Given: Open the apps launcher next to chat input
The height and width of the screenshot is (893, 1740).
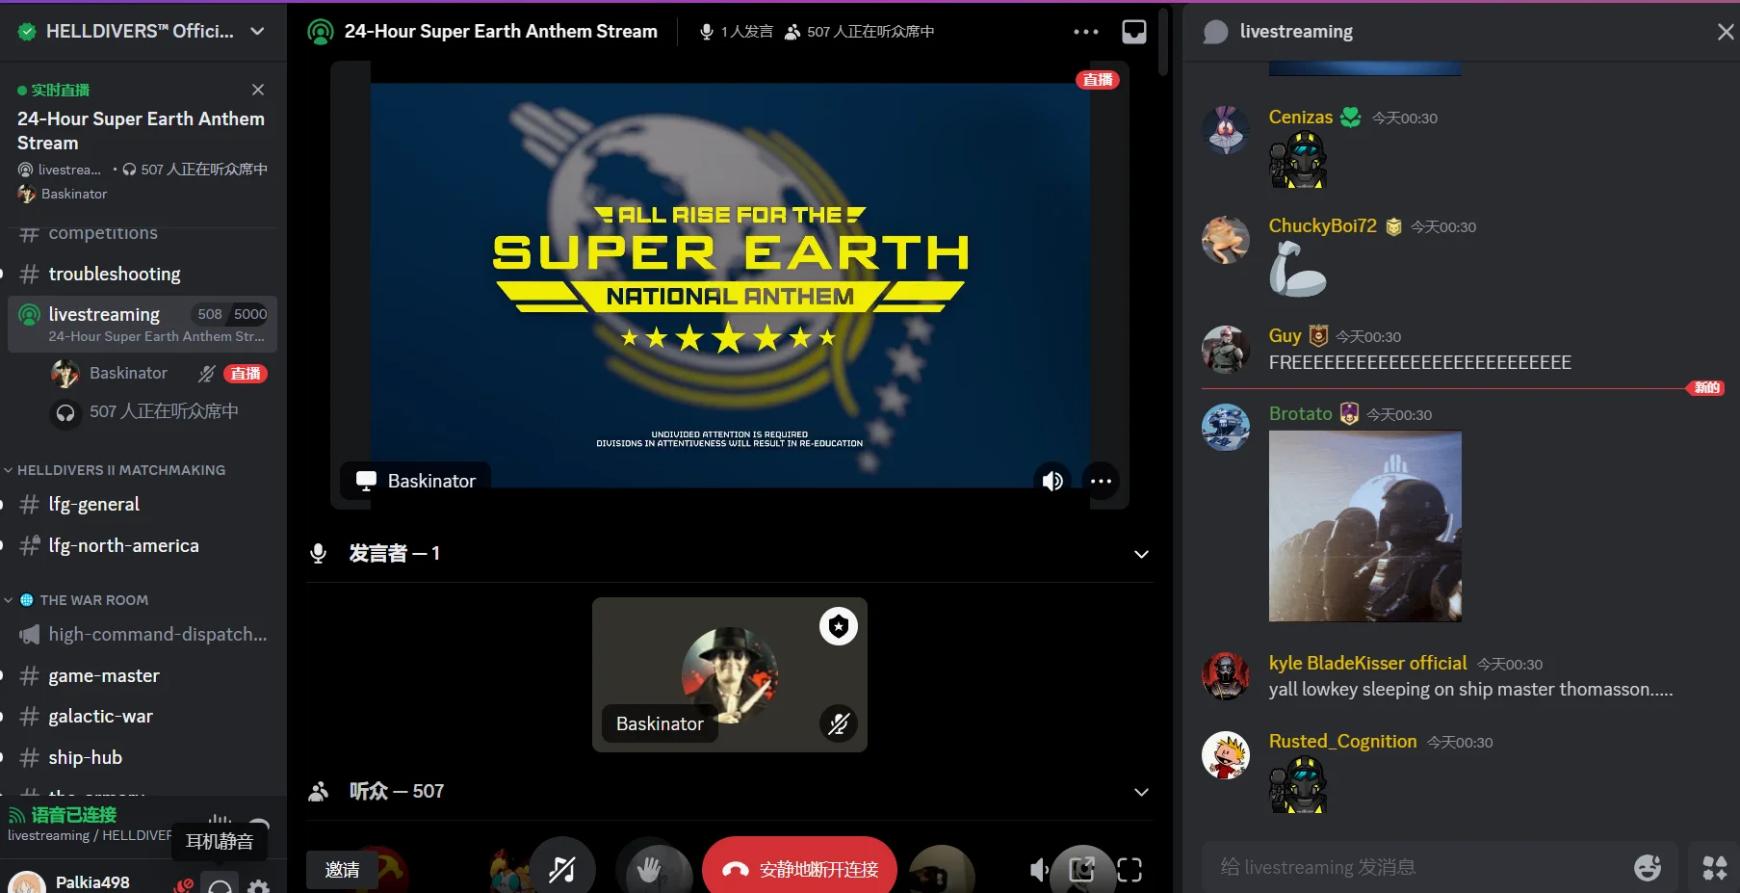Looking at the screenshot, I should [1715, 868].
